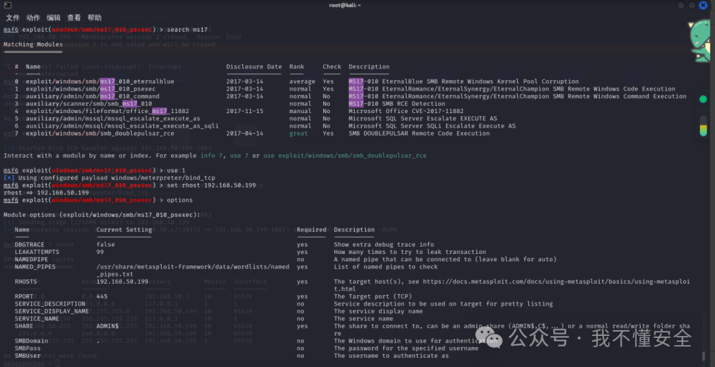Click the 'Module options' heading line
715x367 pixels.
(x=102, y=215)
